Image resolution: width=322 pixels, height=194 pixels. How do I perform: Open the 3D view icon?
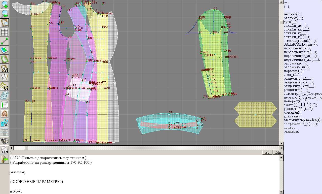tap(5, 123)
